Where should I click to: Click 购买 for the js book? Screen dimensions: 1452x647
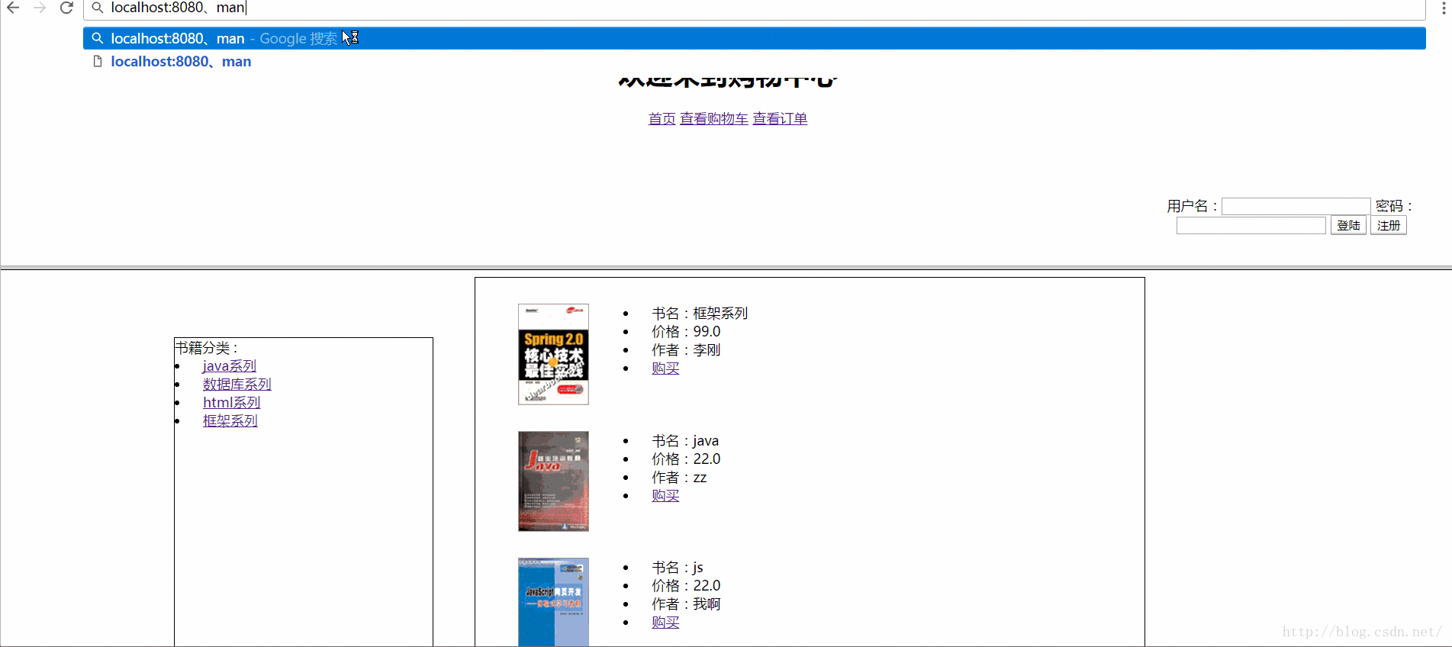point(665,623)
